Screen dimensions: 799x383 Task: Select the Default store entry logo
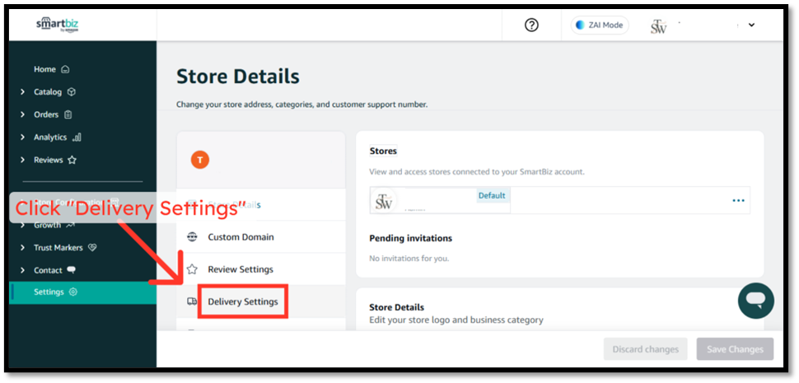[x=384, y=201]
